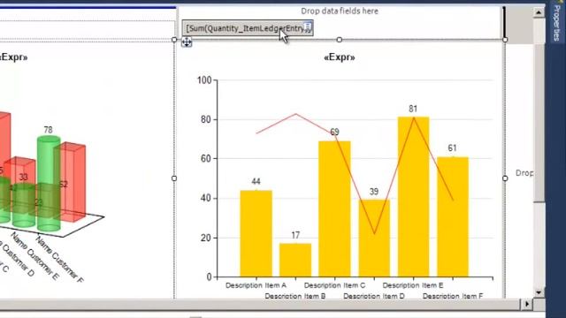Viewport: 566px width, 318px height.
Task: Select the «Expr» title of the 3D chart
Action: click(13, 57)
